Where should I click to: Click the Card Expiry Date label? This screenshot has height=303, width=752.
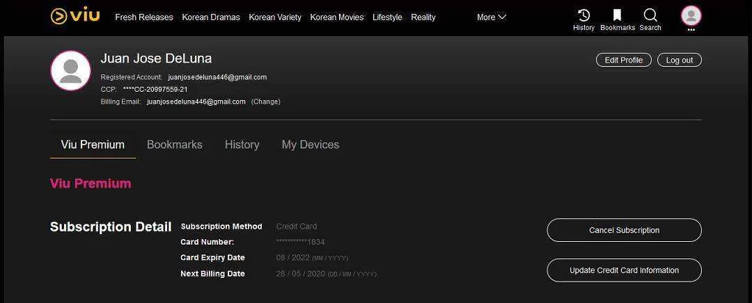click(212, 258)
